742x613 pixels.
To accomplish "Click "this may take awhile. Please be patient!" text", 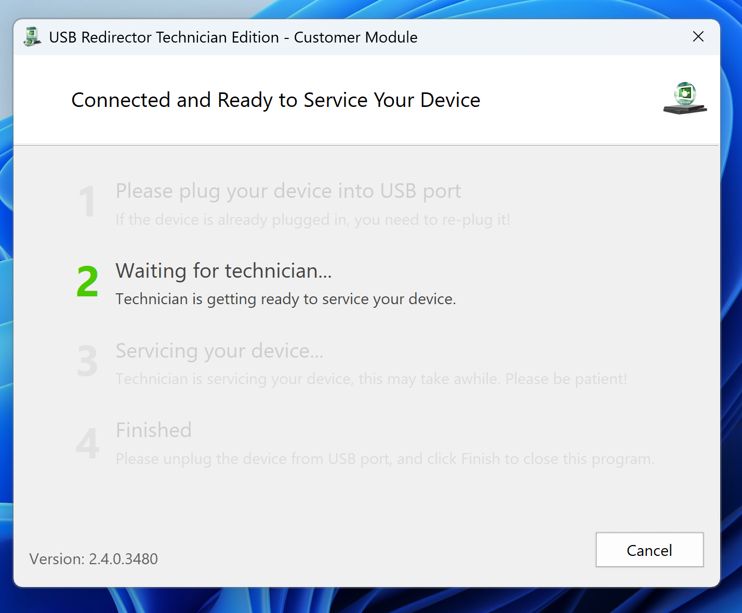I will click(493, 379).
